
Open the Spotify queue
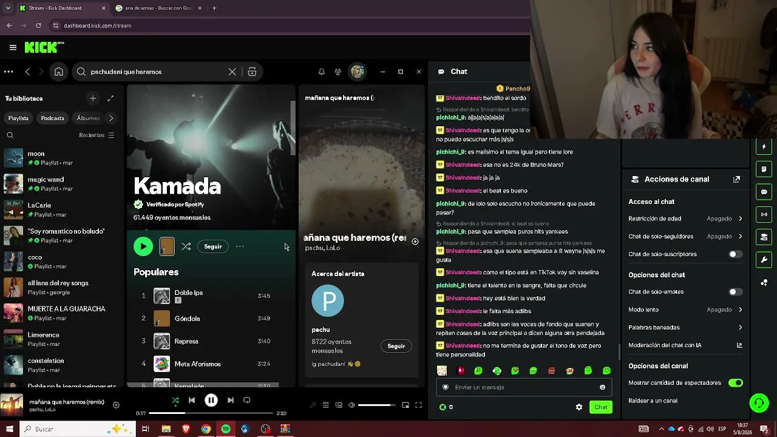click(326, 405)
